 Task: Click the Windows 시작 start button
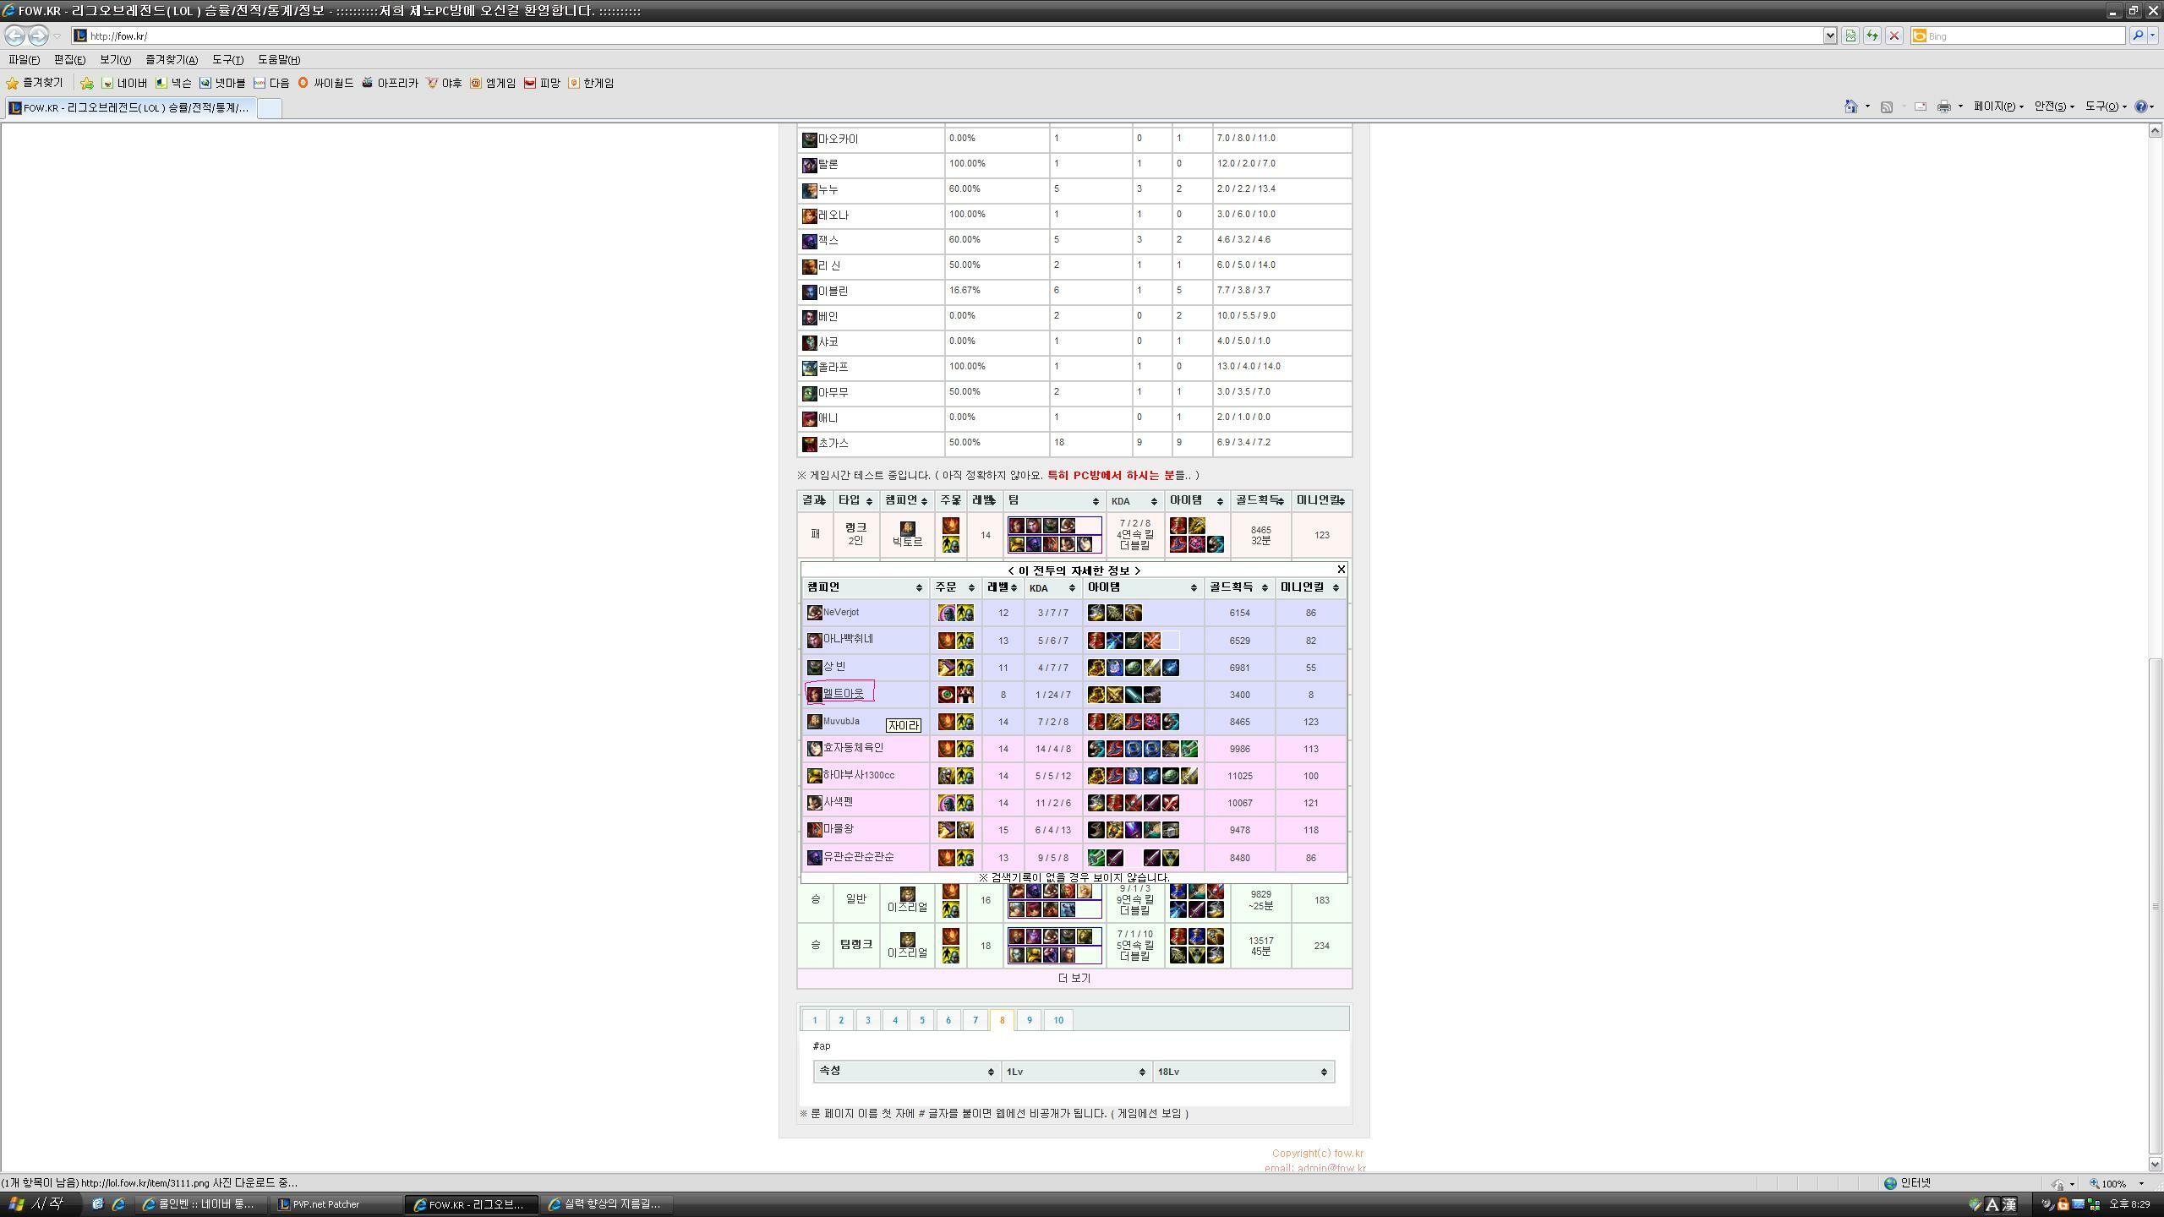click(x=36, y=1204)
